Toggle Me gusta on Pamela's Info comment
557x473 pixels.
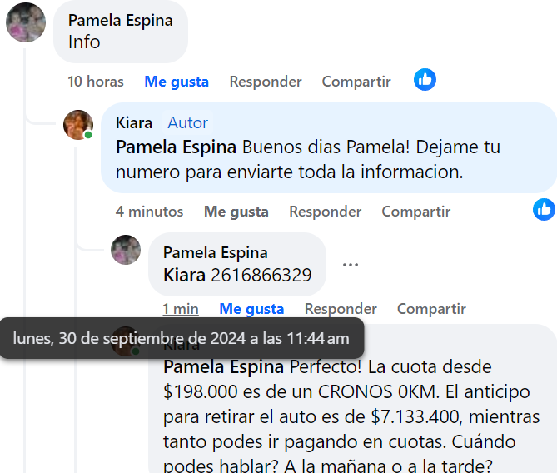tap(177, 82)
